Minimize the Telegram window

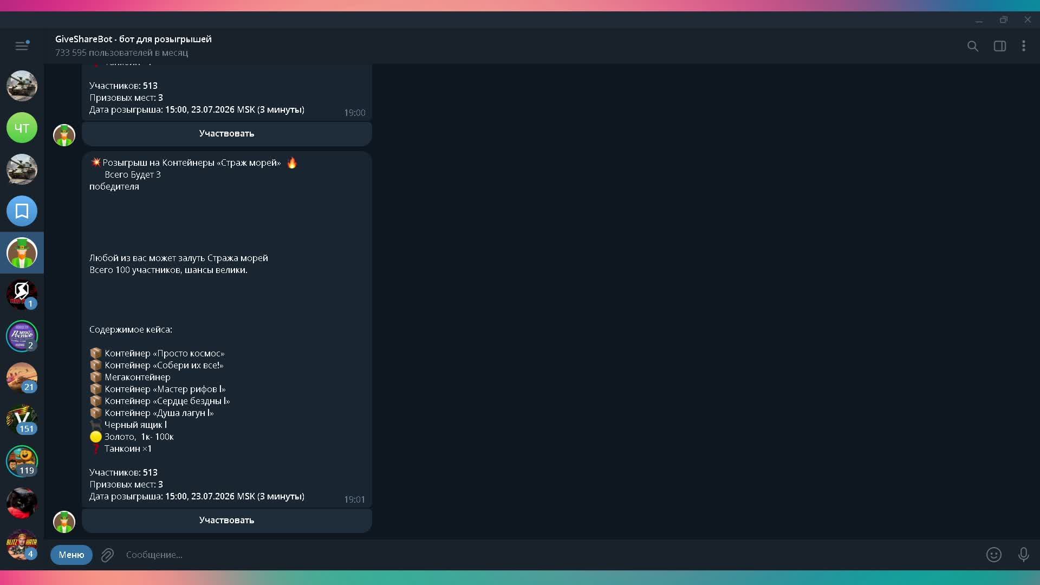tap(979, 20)
